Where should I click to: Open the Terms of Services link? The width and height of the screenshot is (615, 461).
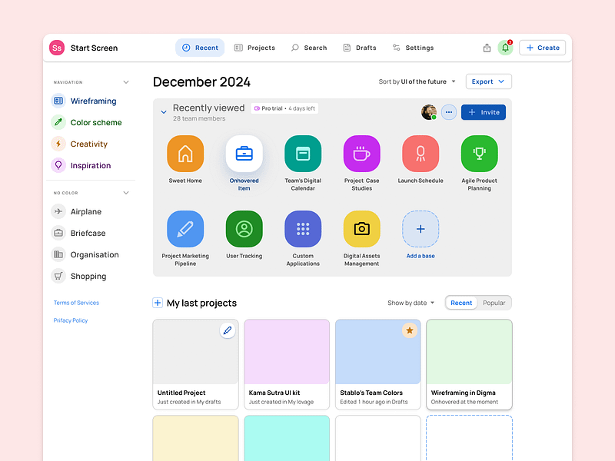click(76, 303)
